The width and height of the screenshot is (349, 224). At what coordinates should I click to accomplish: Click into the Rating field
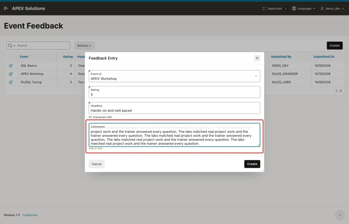[174, 92]
